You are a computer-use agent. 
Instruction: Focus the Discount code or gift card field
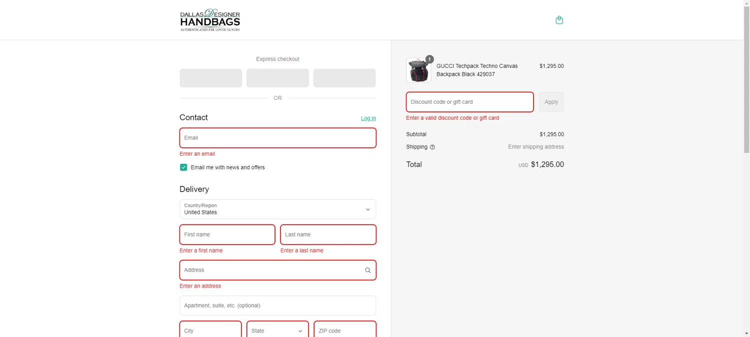pyautogui.click(x=469, y=102)
